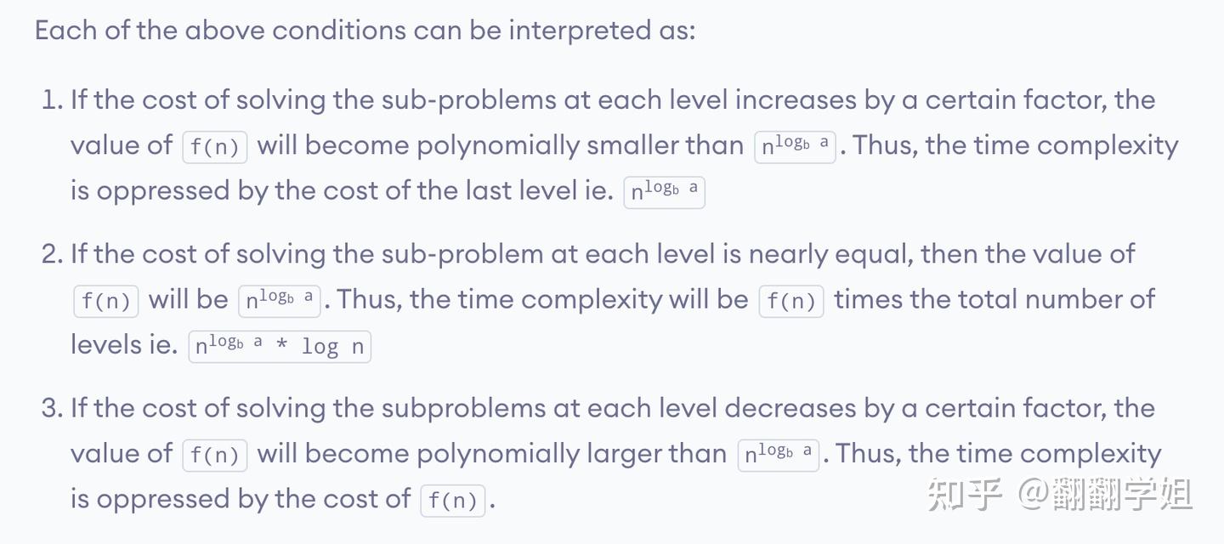Click the final f(n) chip ending condition 3

tap(453, 501)
